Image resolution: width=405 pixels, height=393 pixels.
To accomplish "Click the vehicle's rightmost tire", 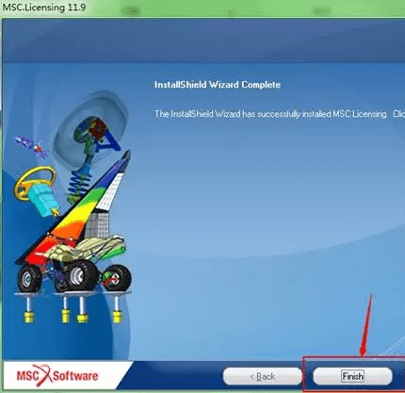I will [x=118, y=278].
